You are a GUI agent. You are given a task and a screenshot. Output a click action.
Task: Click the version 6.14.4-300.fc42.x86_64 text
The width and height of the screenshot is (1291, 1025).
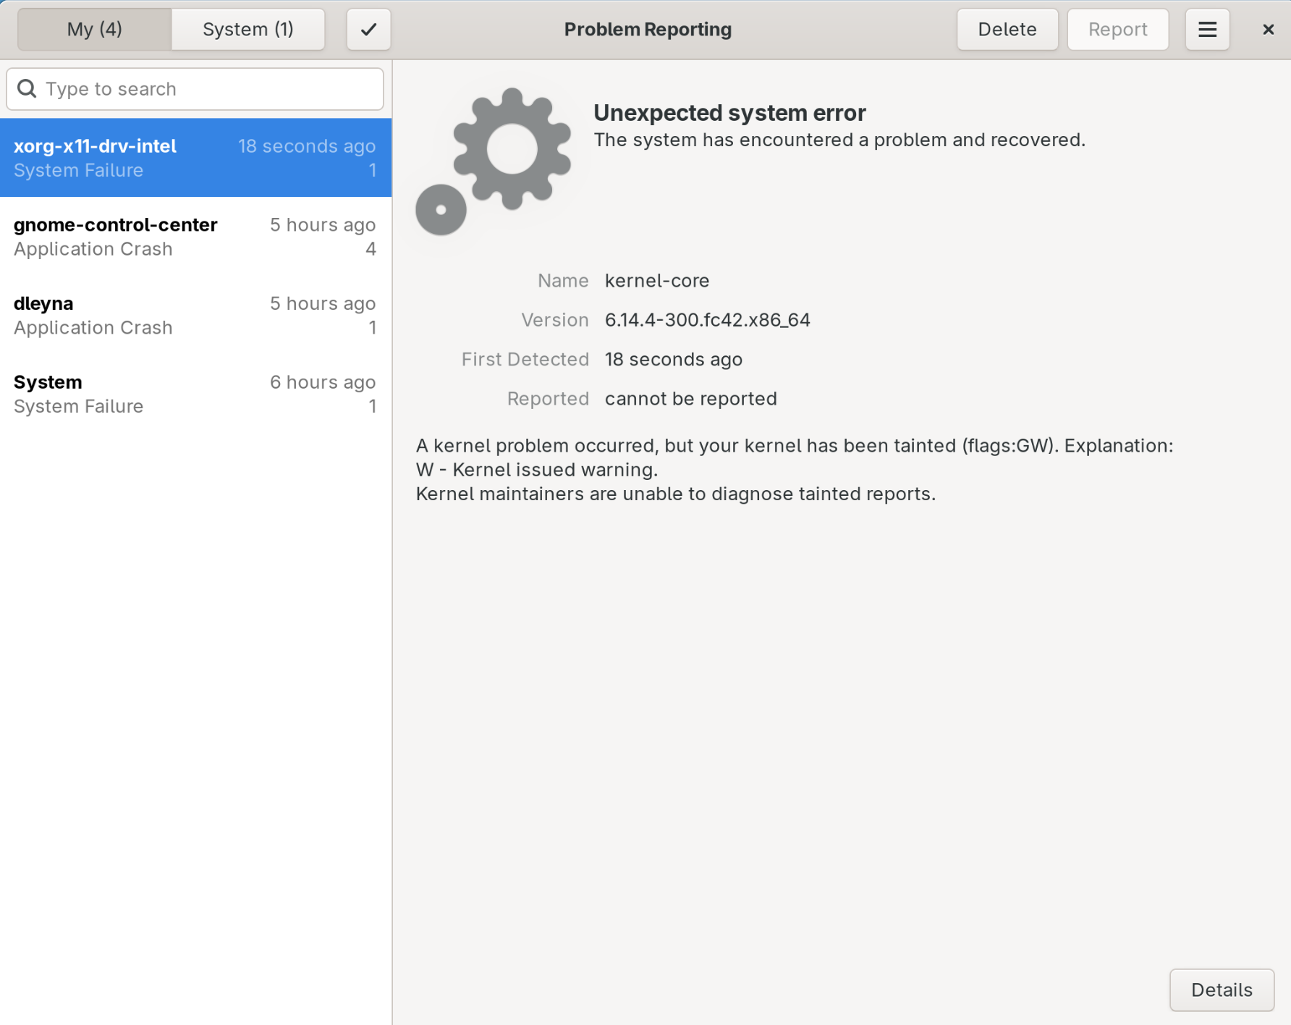pos(707,320)
